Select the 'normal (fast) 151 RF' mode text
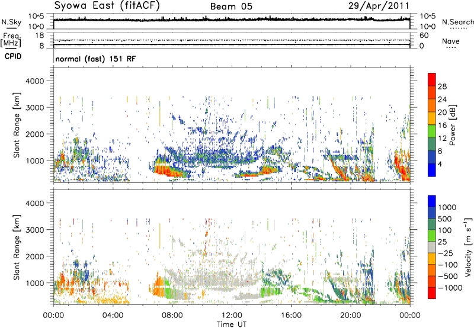This screenshot has width=474, height=328. point(95,59)
